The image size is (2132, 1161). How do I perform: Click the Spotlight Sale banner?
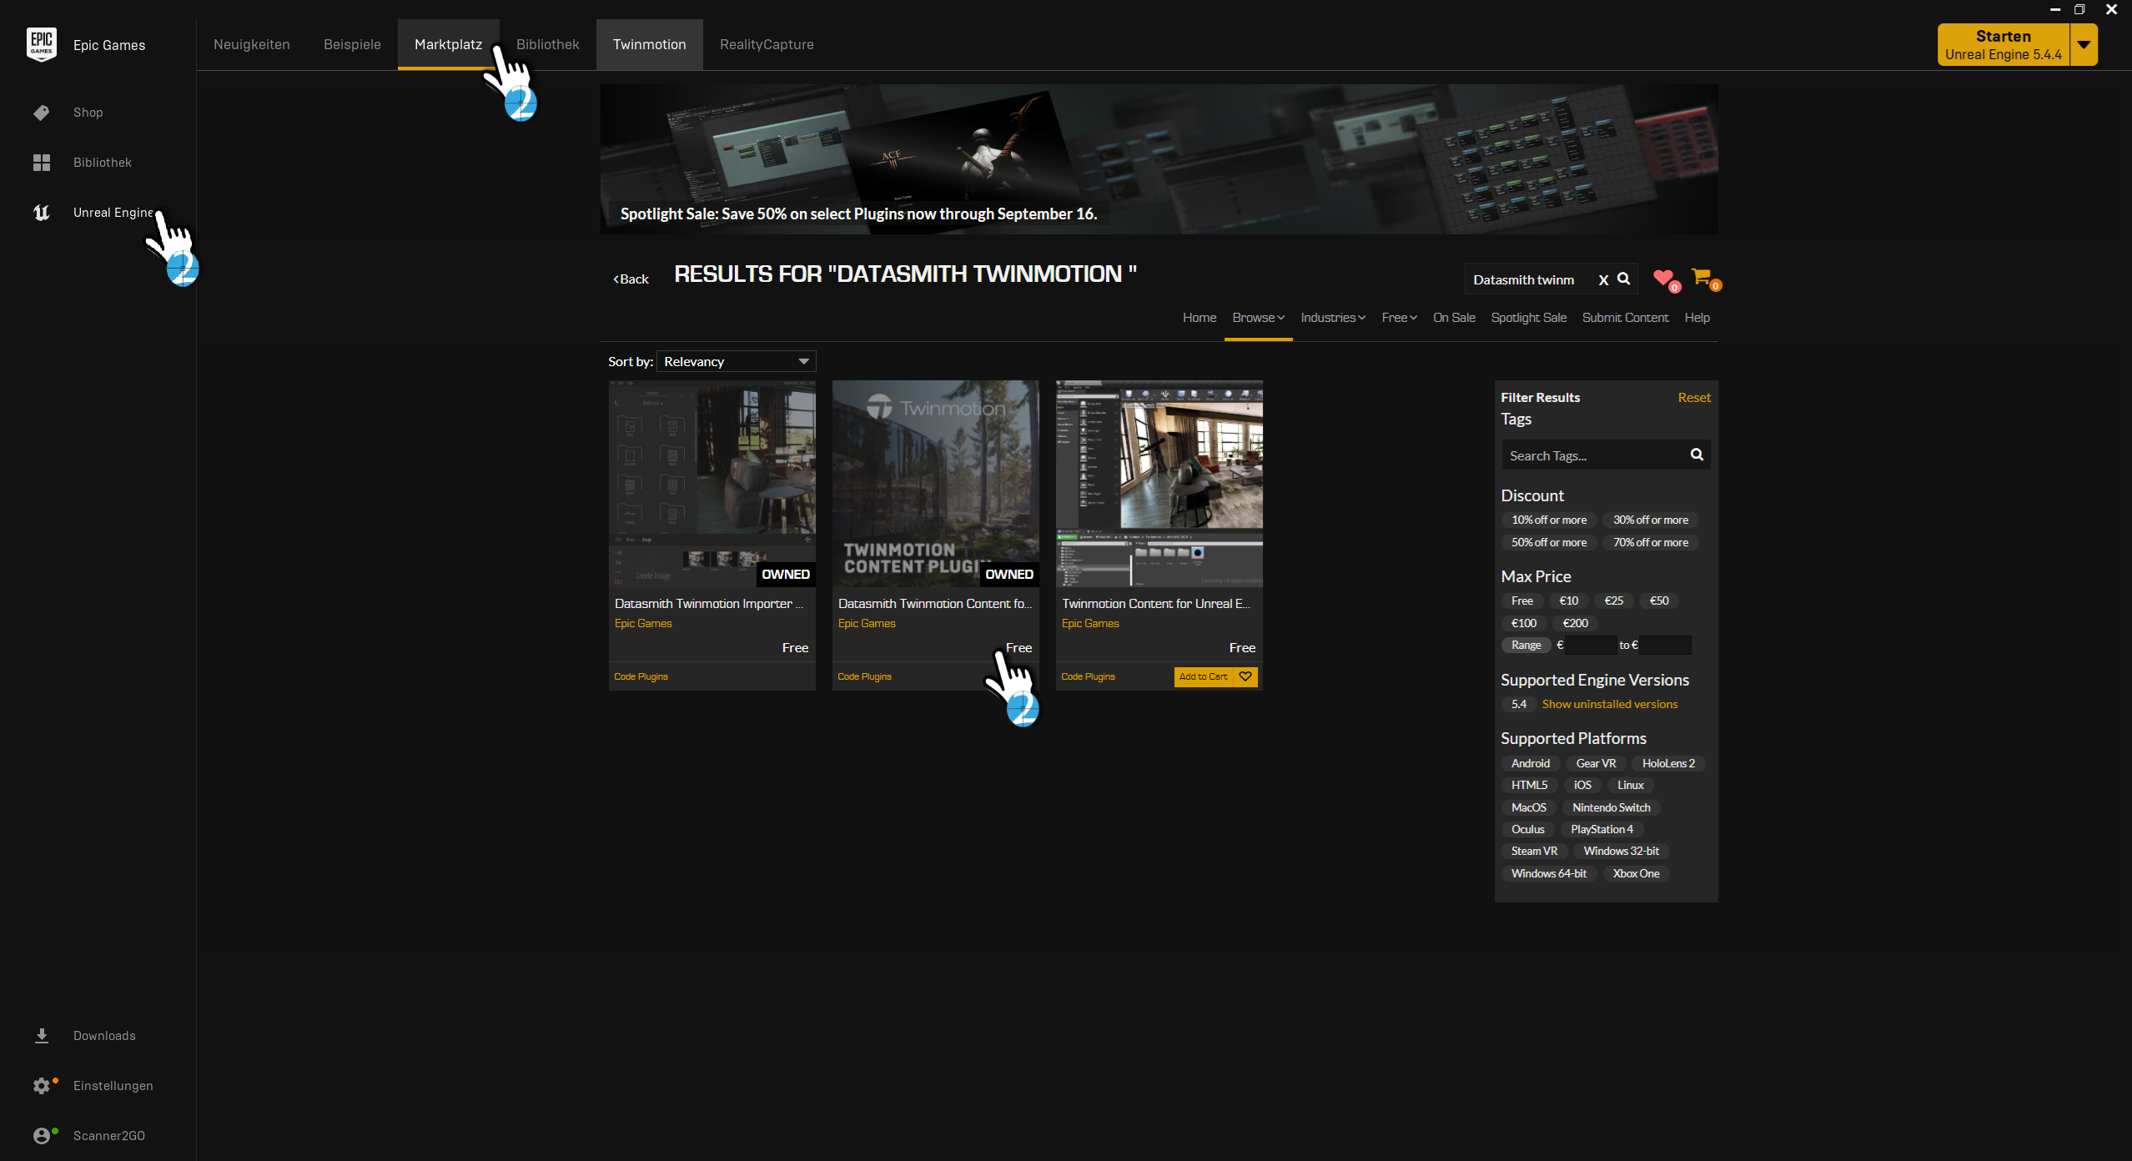tap(1159, 159)
